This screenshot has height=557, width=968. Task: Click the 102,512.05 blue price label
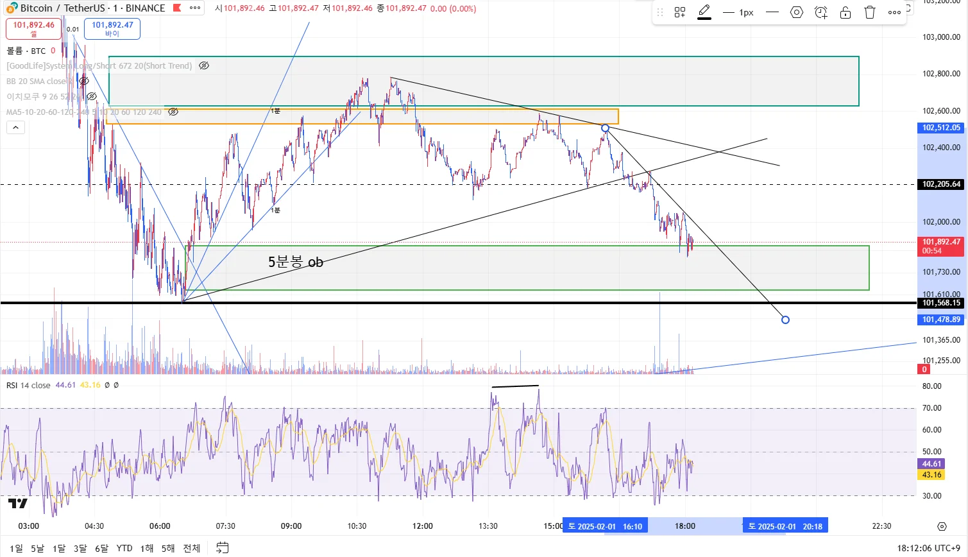[941, 128]
